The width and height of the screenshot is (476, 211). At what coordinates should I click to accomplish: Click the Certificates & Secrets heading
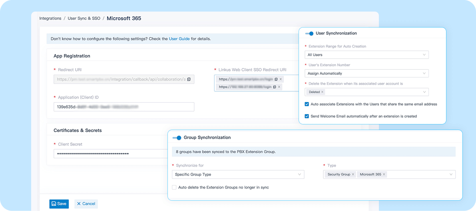point(78,130)
